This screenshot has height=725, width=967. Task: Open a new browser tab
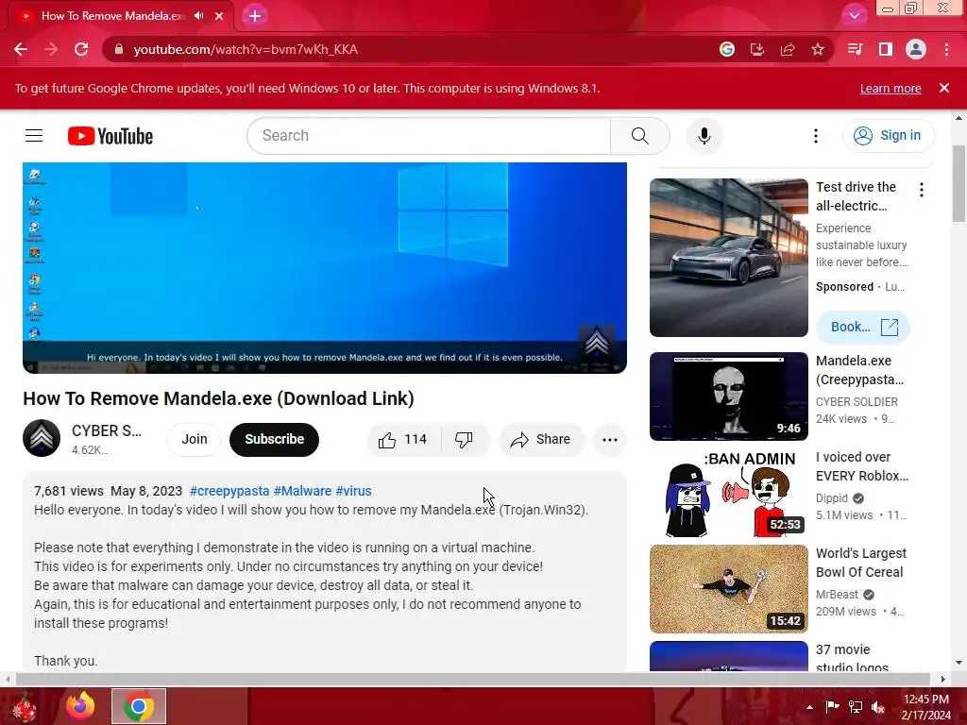(255, 16)
